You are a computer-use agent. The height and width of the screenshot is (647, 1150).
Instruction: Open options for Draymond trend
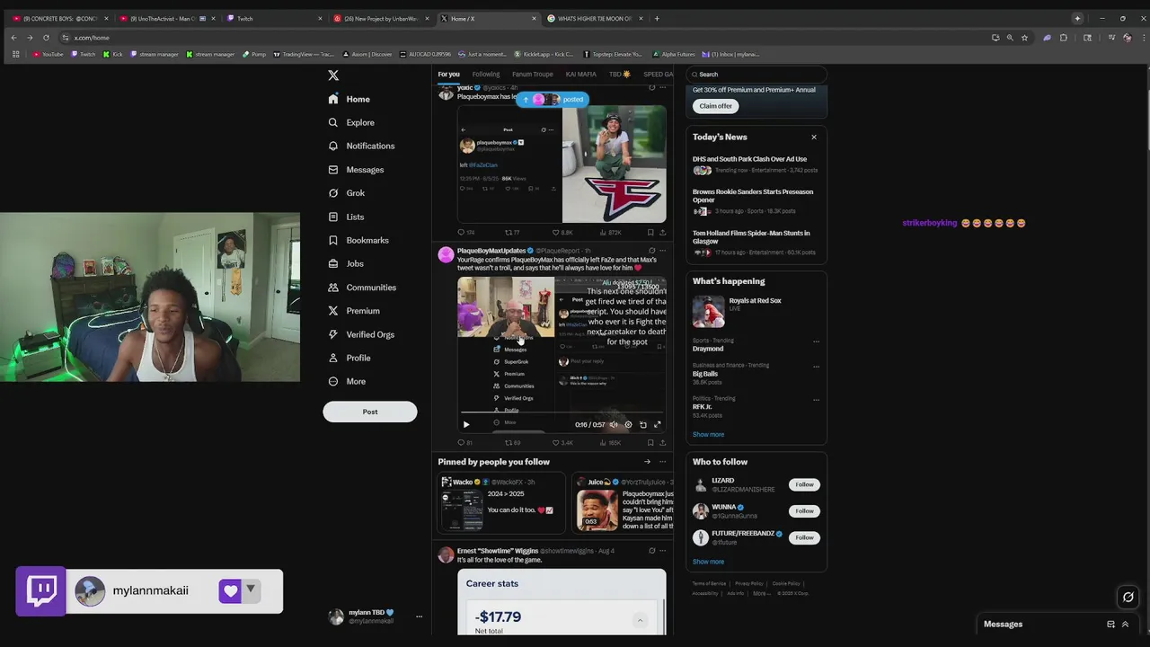(x=816, y=341)
